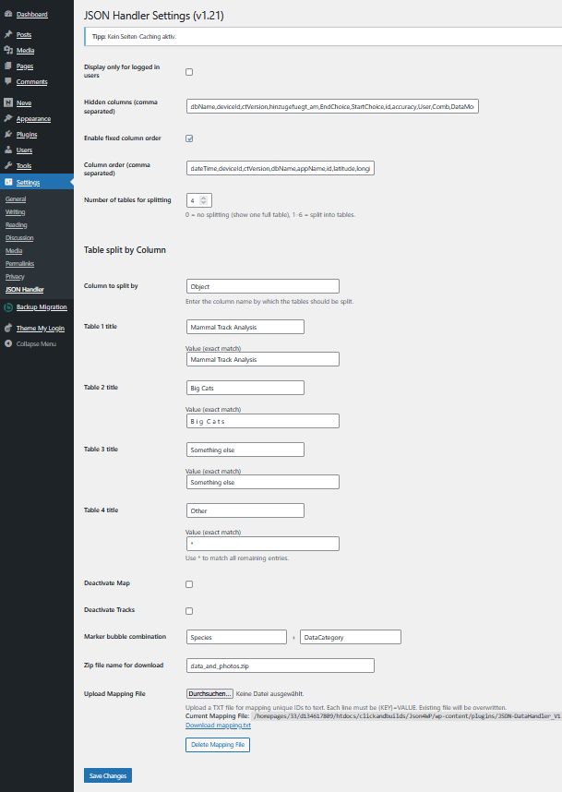Click the Backup Migration icon
Screen dimensions: 562x792
point(8,306)
